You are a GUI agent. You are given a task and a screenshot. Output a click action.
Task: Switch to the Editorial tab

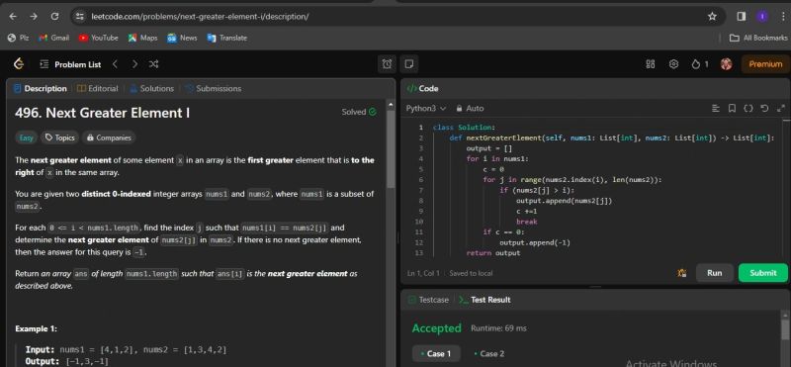(97, 88)
